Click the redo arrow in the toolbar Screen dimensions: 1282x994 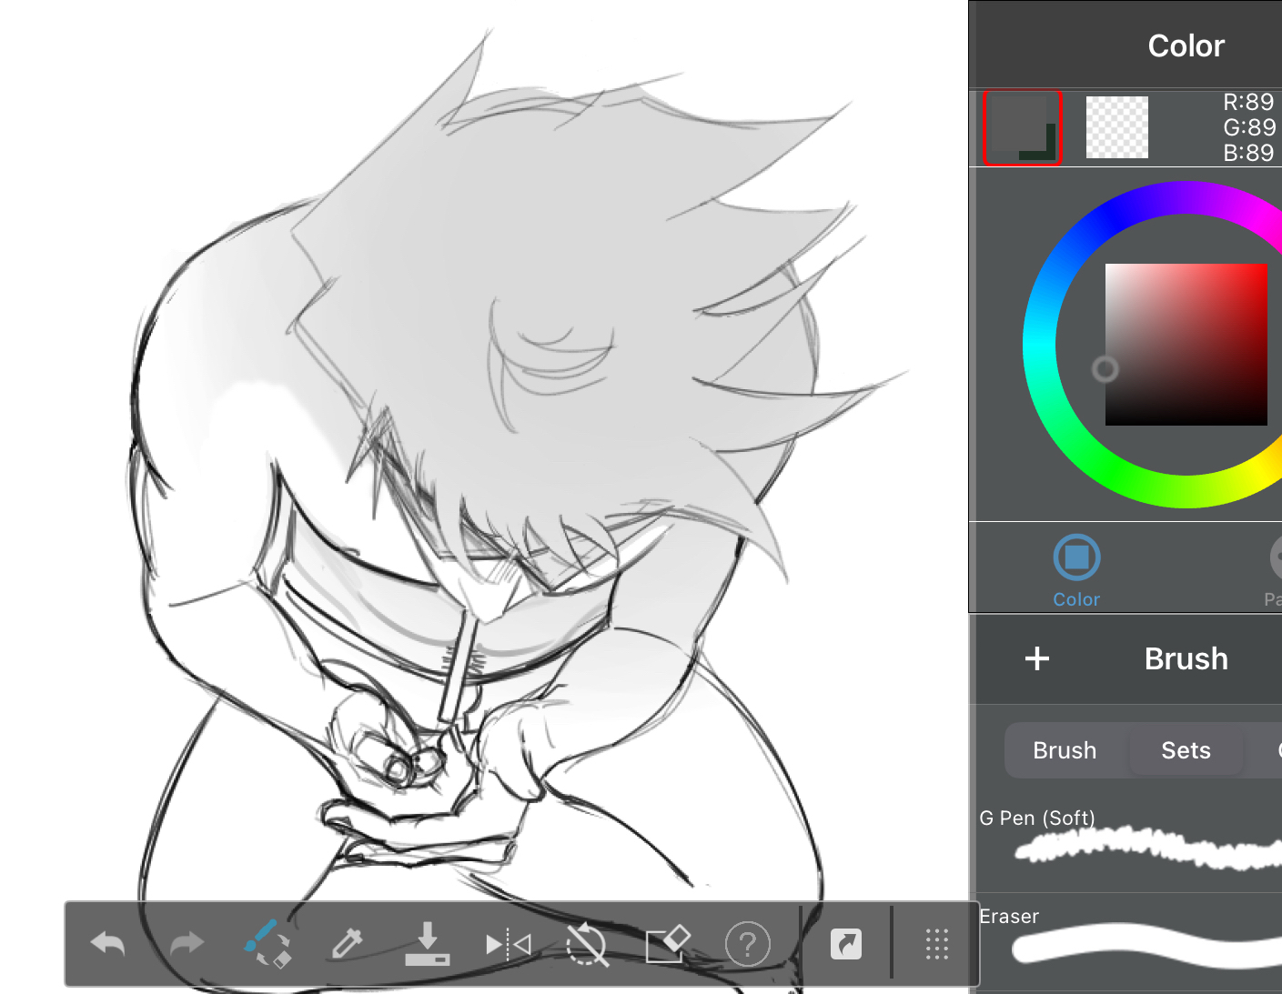[x=187, y=945]
